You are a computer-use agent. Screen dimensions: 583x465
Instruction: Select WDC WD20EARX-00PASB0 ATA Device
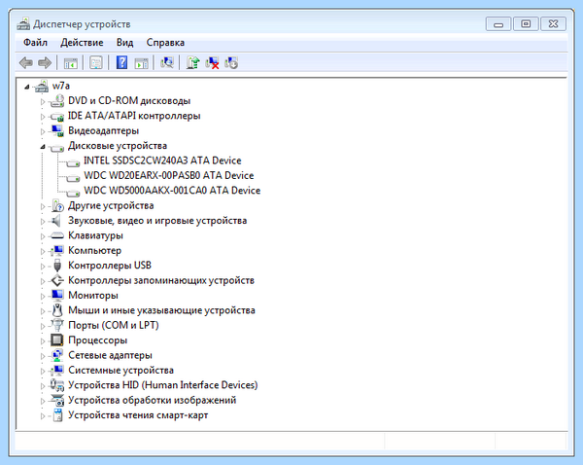point(169,175)
